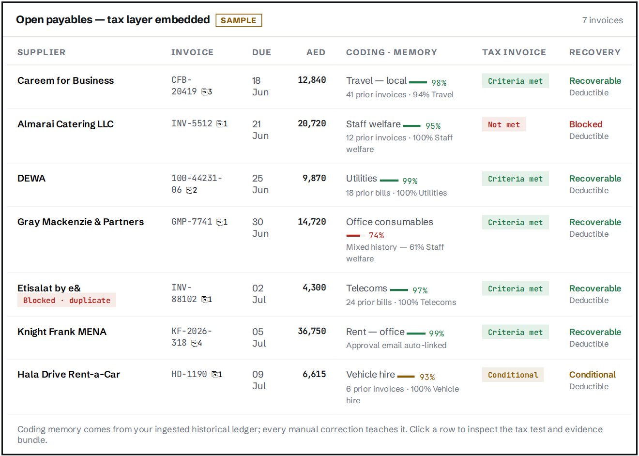Click the 93% Vehicle hire confidence bar
Screen dimensions: 639x456
point(406,377)
